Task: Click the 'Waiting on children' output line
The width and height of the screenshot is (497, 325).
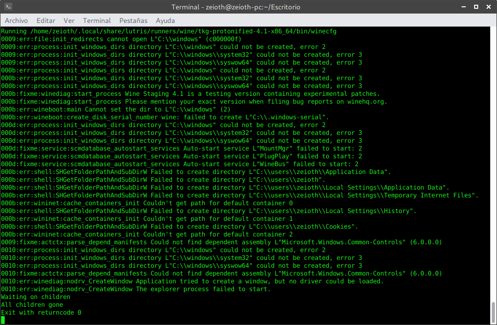Action: [35, 297]
